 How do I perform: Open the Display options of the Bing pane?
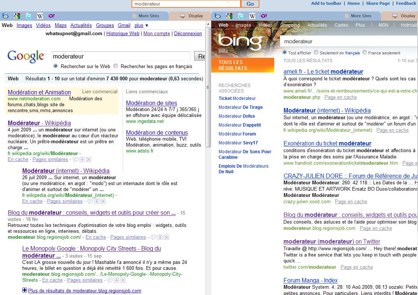point(404,16)
